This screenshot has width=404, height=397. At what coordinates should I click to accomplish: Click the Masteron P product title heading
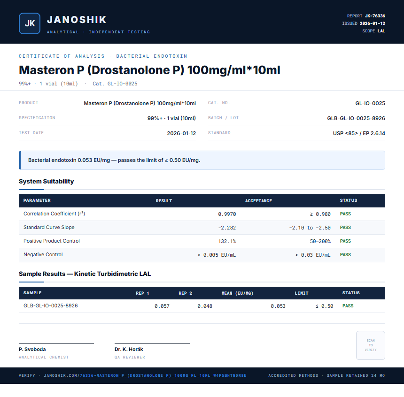tap(149, 70)
